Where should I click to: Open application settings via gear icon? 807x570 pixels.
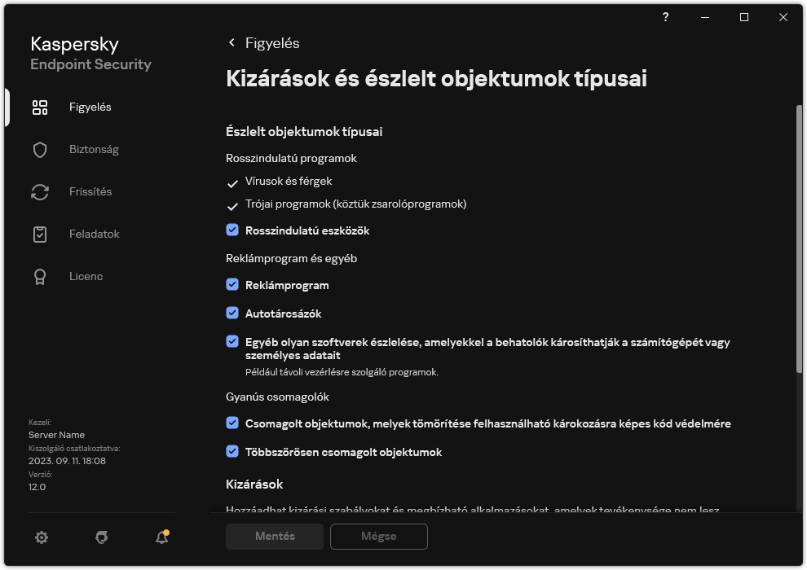point(42,537)
